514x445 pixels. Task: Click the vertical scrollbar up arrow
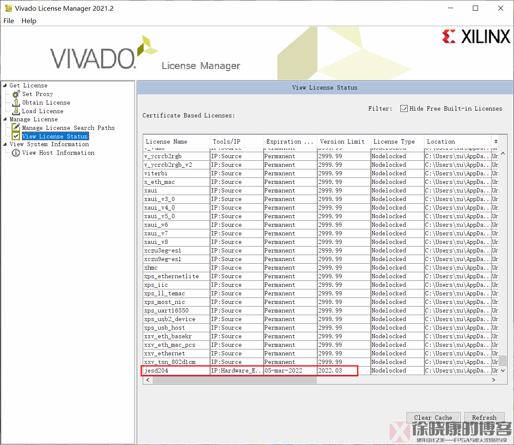[503, 153]
